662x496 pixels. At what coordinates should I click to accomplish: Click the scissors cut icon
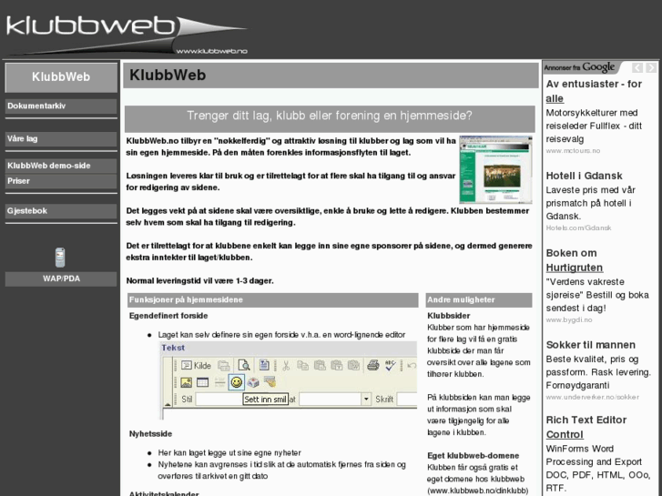coord(286,366)
